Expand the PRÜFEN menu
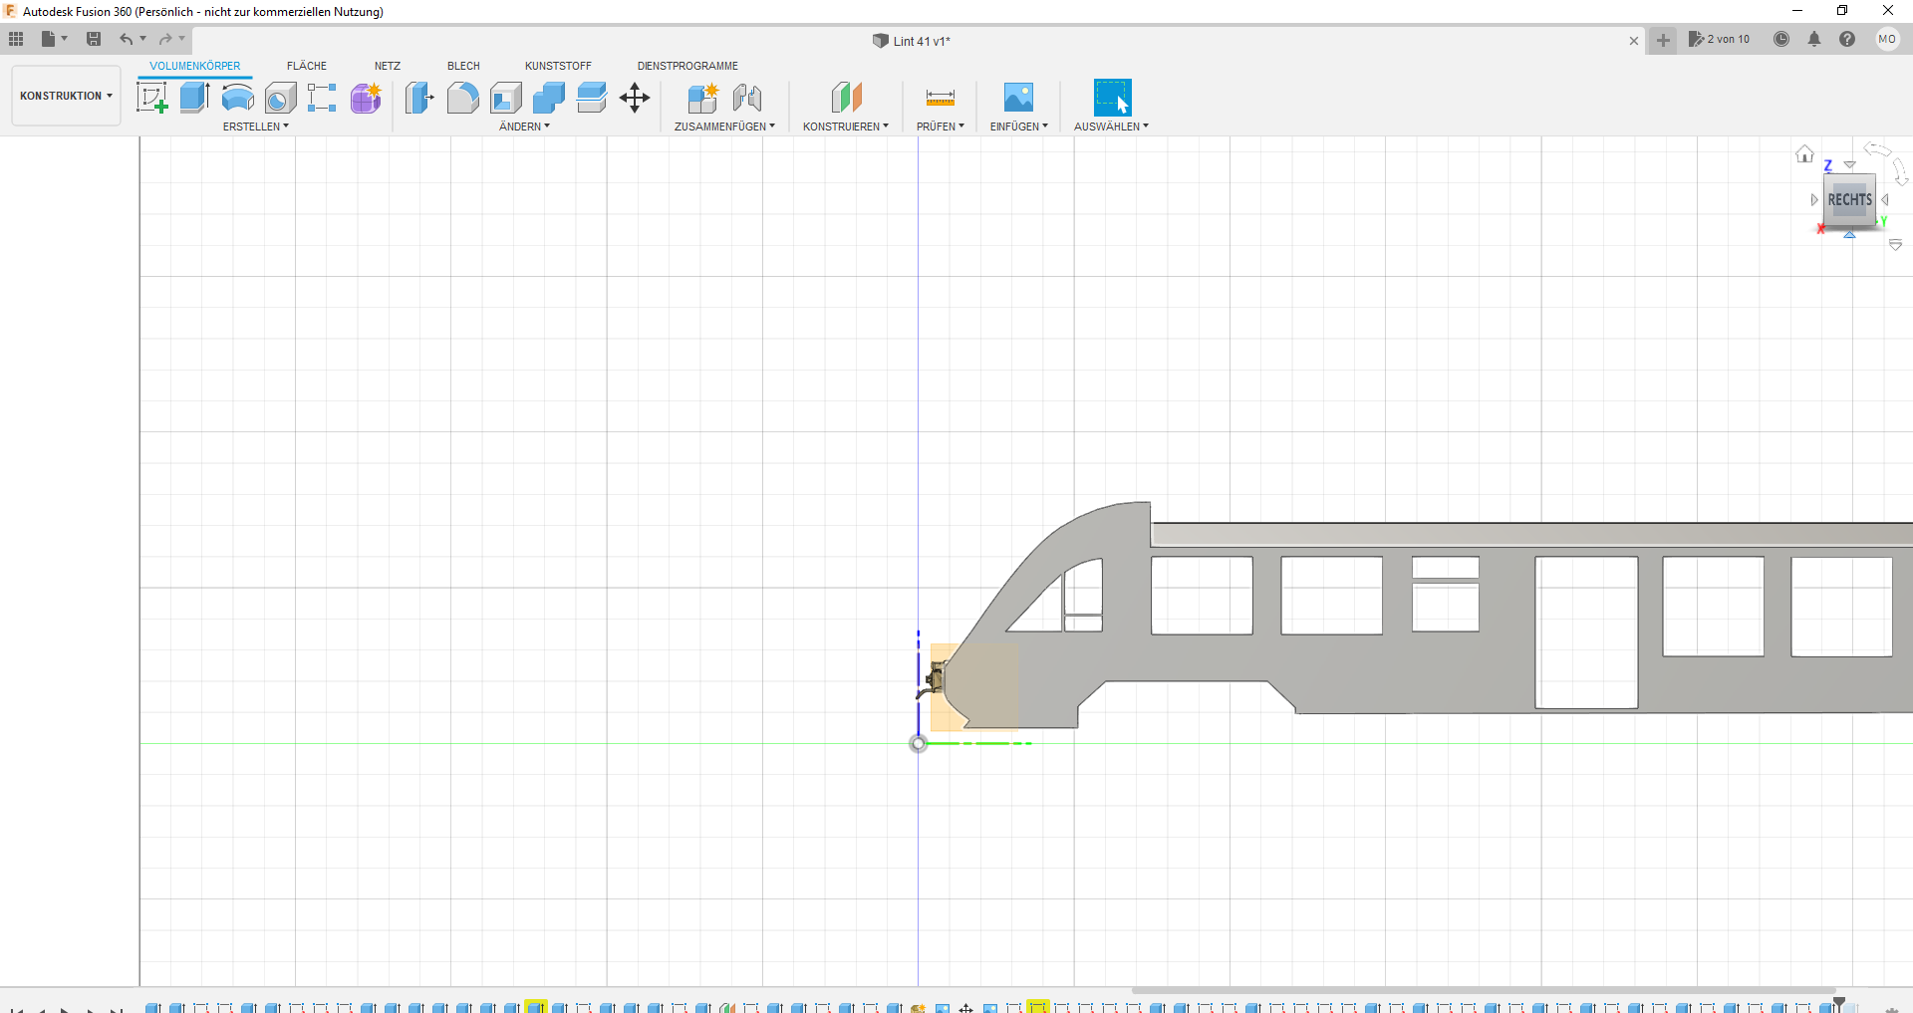 click(x=941, y=127)
